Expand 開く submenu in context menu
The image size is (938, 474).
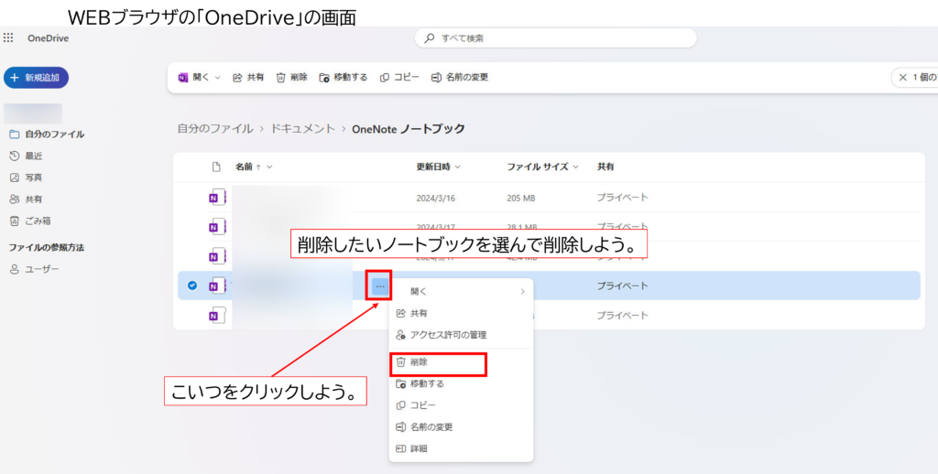point(461,292)
